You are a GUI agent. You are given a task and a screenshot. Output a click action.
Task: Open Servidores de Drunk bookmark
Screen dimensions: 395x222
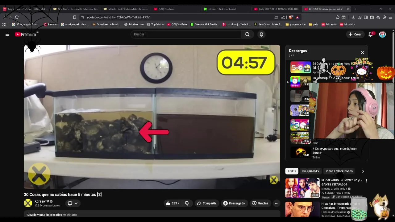(x=106, y=24)
